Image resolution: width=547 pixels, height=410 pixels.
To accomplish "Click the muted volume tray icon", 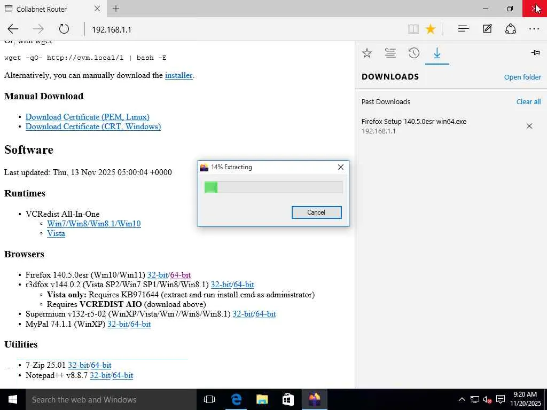I will coord(487,399).
